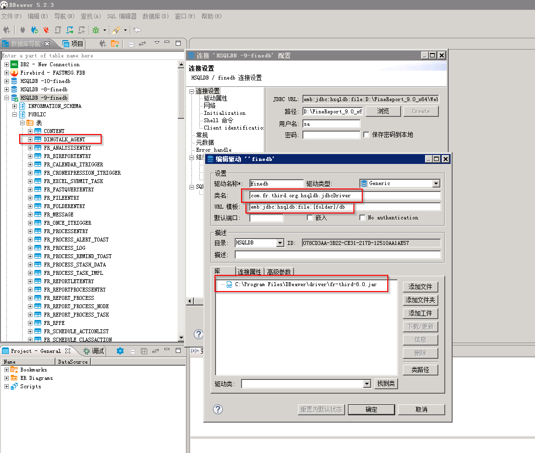Image resolution: width=535 pixels, height=453 pixels.
Task: Click the 用户名 input field containing sa
Action: tap(331, 124)
